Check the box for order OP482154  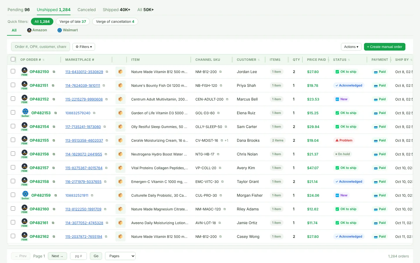point(13,126)
